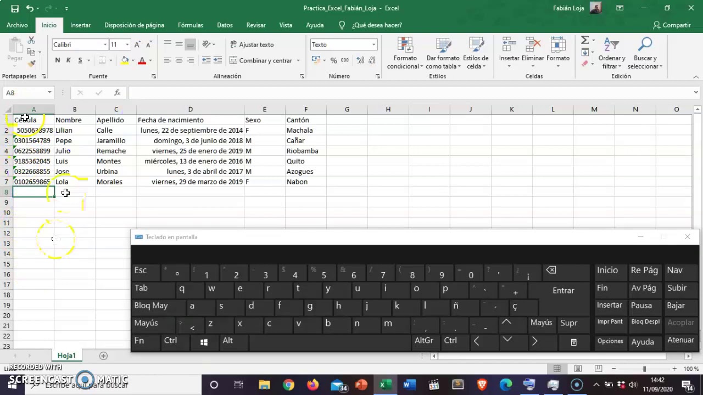703x395 pixels.
Task: Click Ordenar y filtrar icon
Action: [x=612, y=53]
